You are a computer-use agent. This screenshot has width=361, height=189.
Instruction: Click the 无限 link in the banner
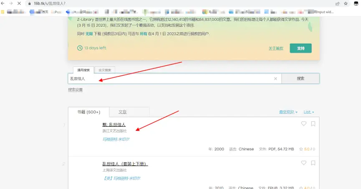[89, 34]
